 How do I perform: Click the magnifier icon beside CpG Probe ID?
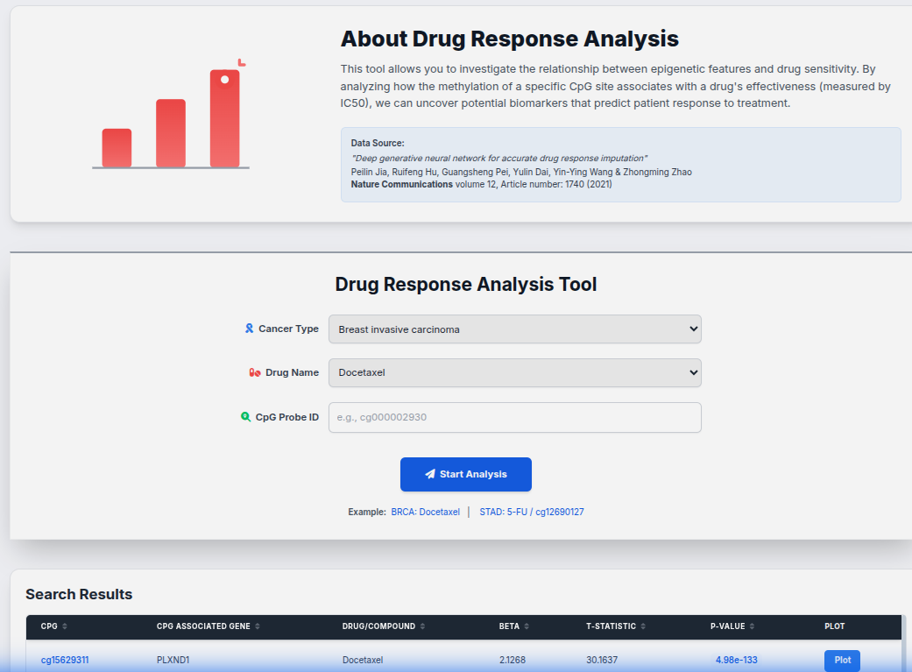246,417
